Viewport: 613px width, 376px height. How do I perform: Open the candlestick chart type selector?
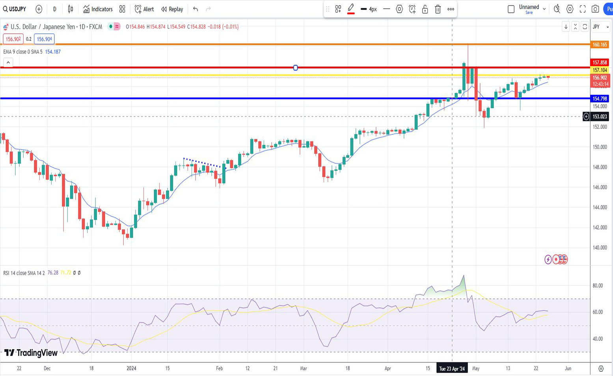(71, 9)
